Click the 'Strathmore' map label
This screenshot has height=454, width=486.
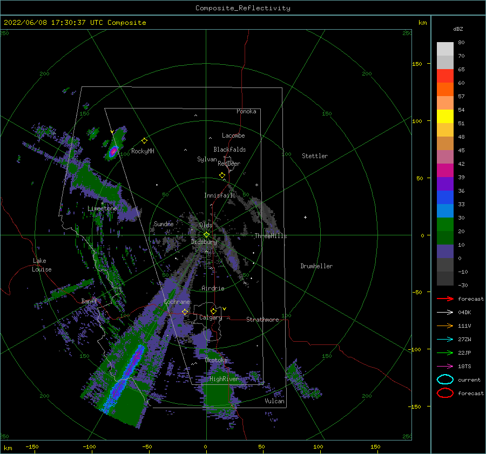pyautogui.click(x=262, y=320)
